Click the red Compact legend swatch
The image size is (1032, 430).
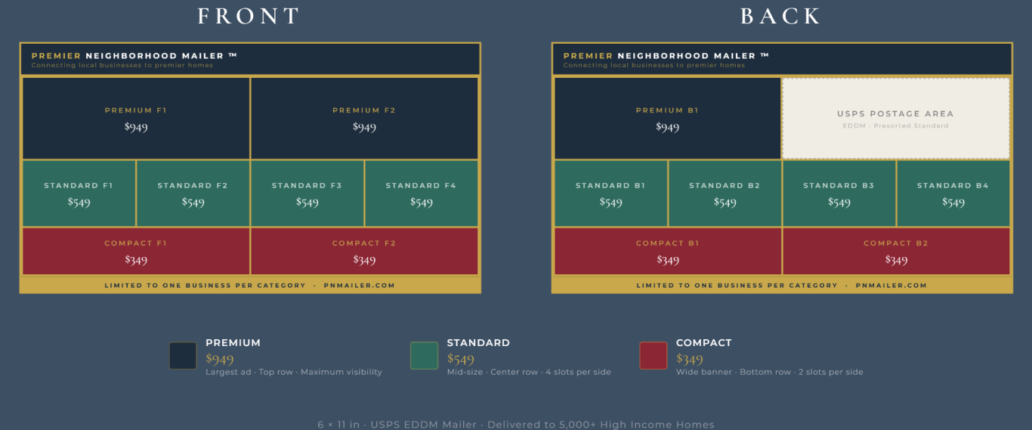click(653, 356)
